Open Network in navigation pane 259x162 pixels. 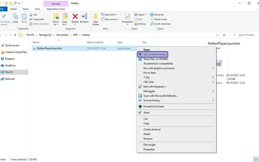click(x=8, y=79)
